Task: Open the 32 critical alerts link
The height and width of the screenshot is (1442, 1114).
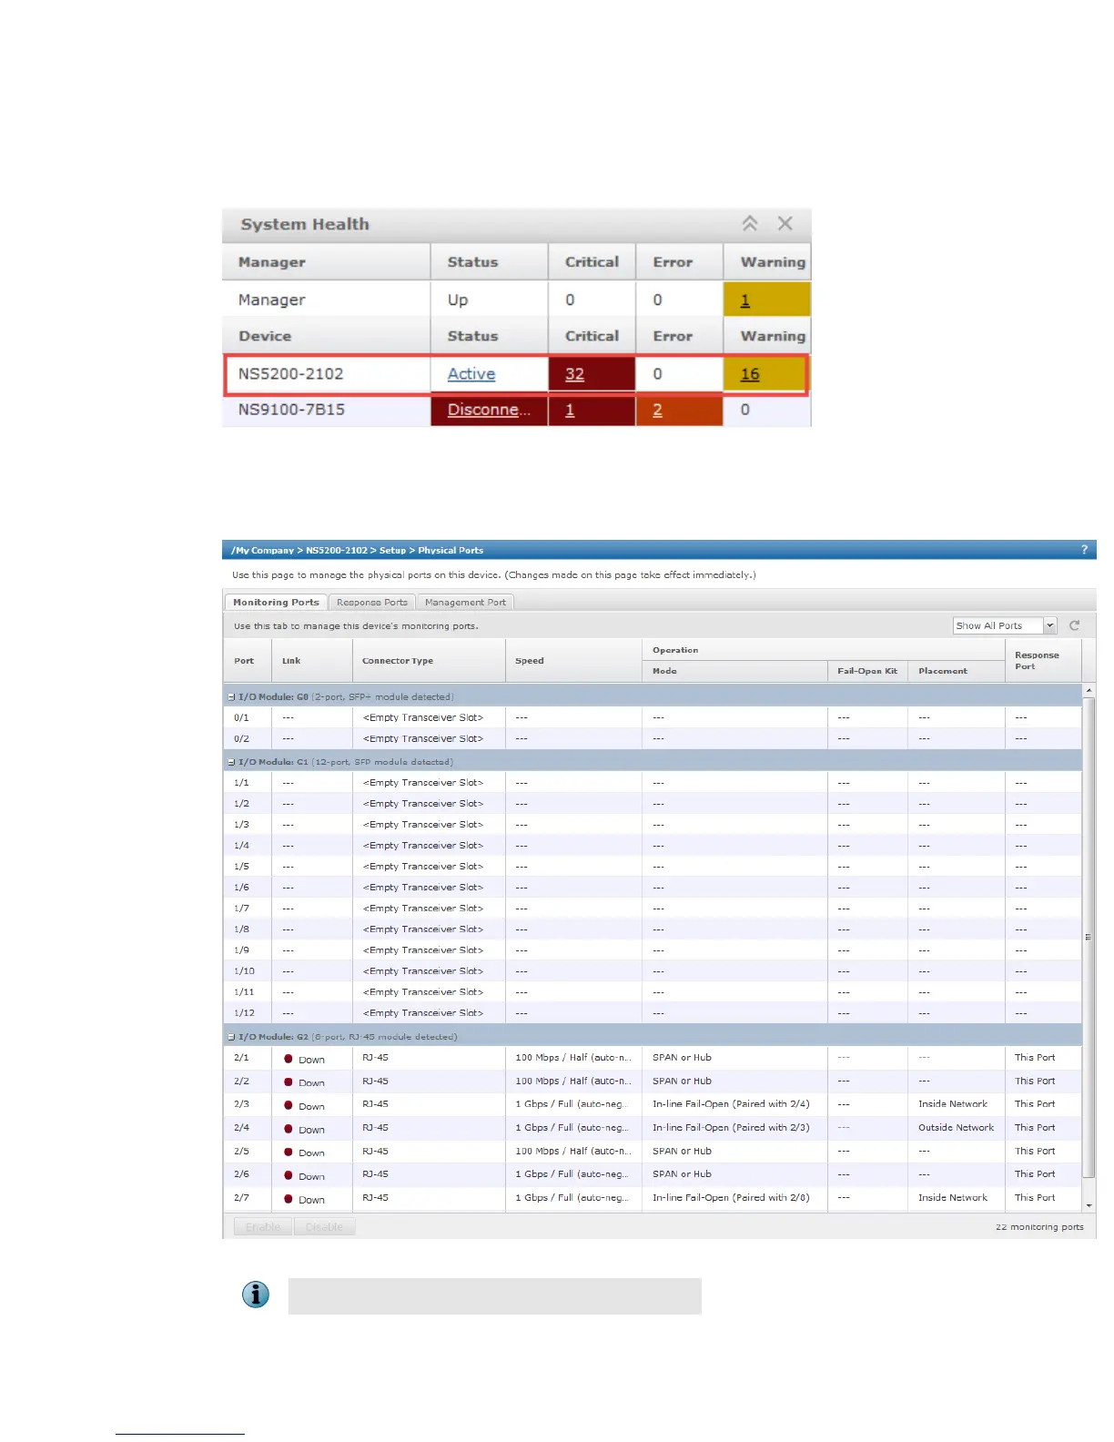Action: coord(574,374)
